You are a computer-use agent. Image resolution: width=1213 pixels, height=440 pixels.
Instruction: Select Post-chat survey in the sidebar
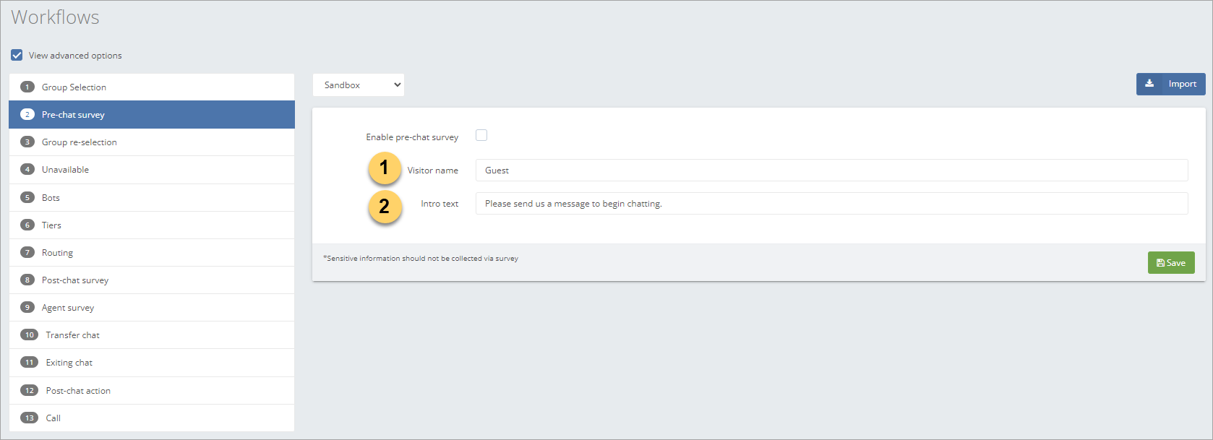[75, 280]
